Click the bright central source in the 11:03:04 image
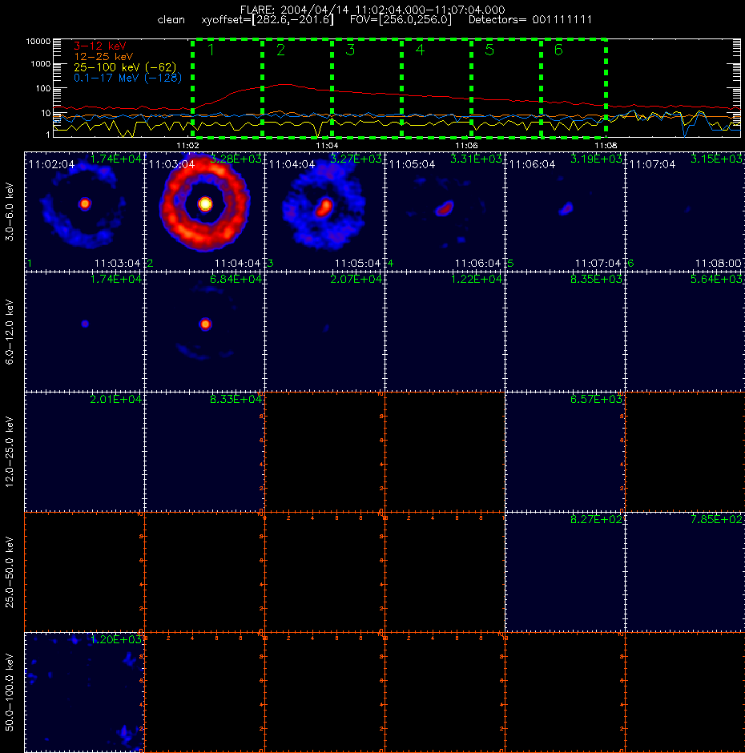Viewport: 745px width, 753px height. coord(205,203)
